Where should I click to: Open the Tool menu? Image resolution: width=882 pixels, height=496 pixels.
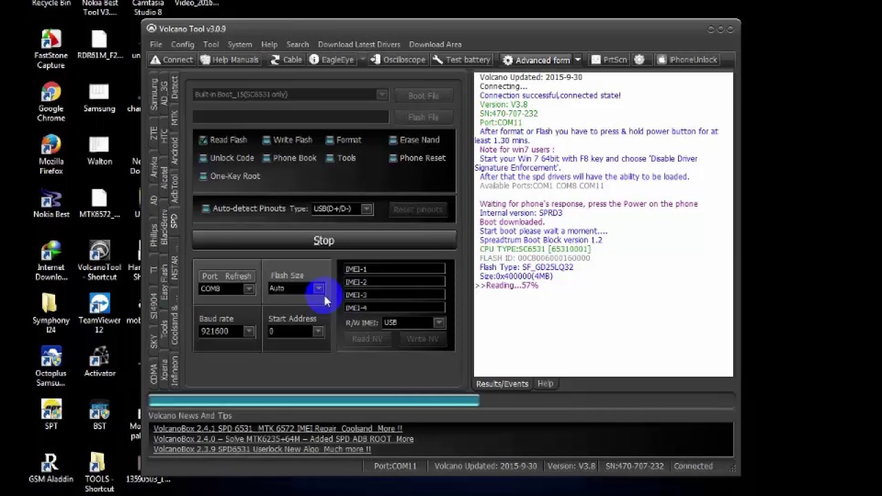click(x=211, y=45)
